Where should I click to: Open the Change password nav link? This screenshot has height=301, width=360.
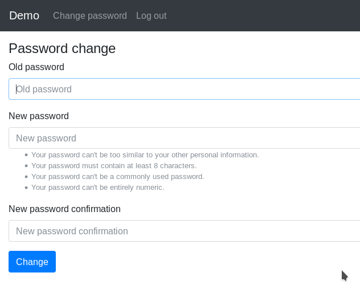(x=89, y=15)
